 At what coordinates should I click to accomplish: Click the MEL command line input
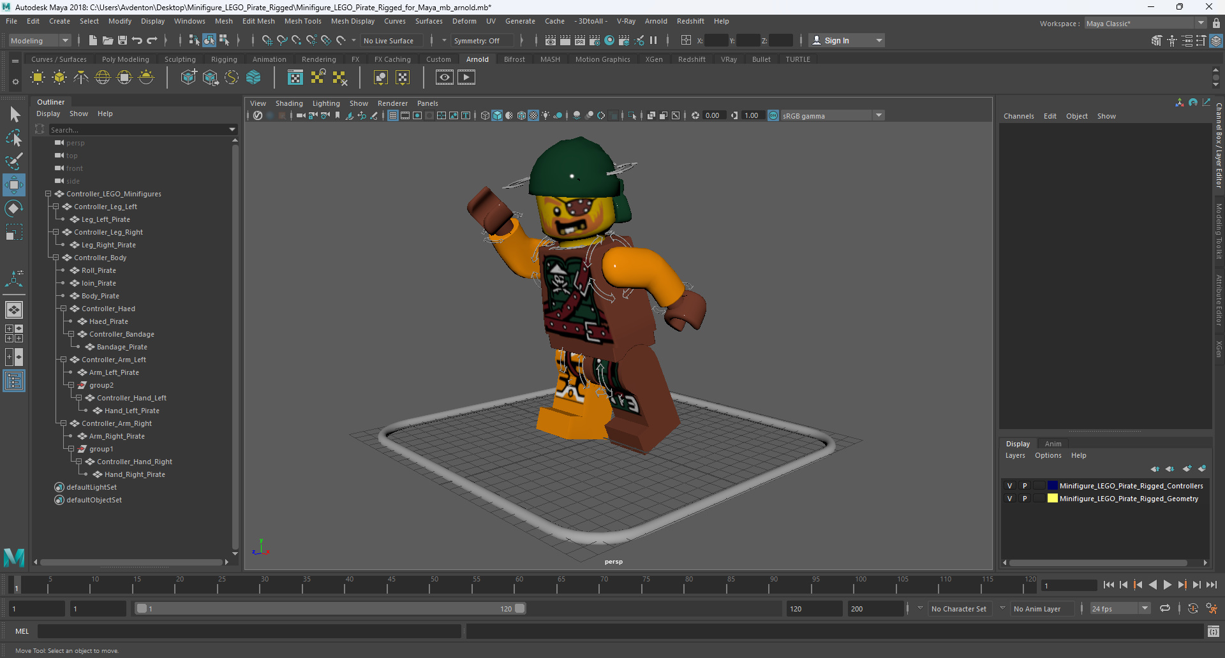[249, 631]
